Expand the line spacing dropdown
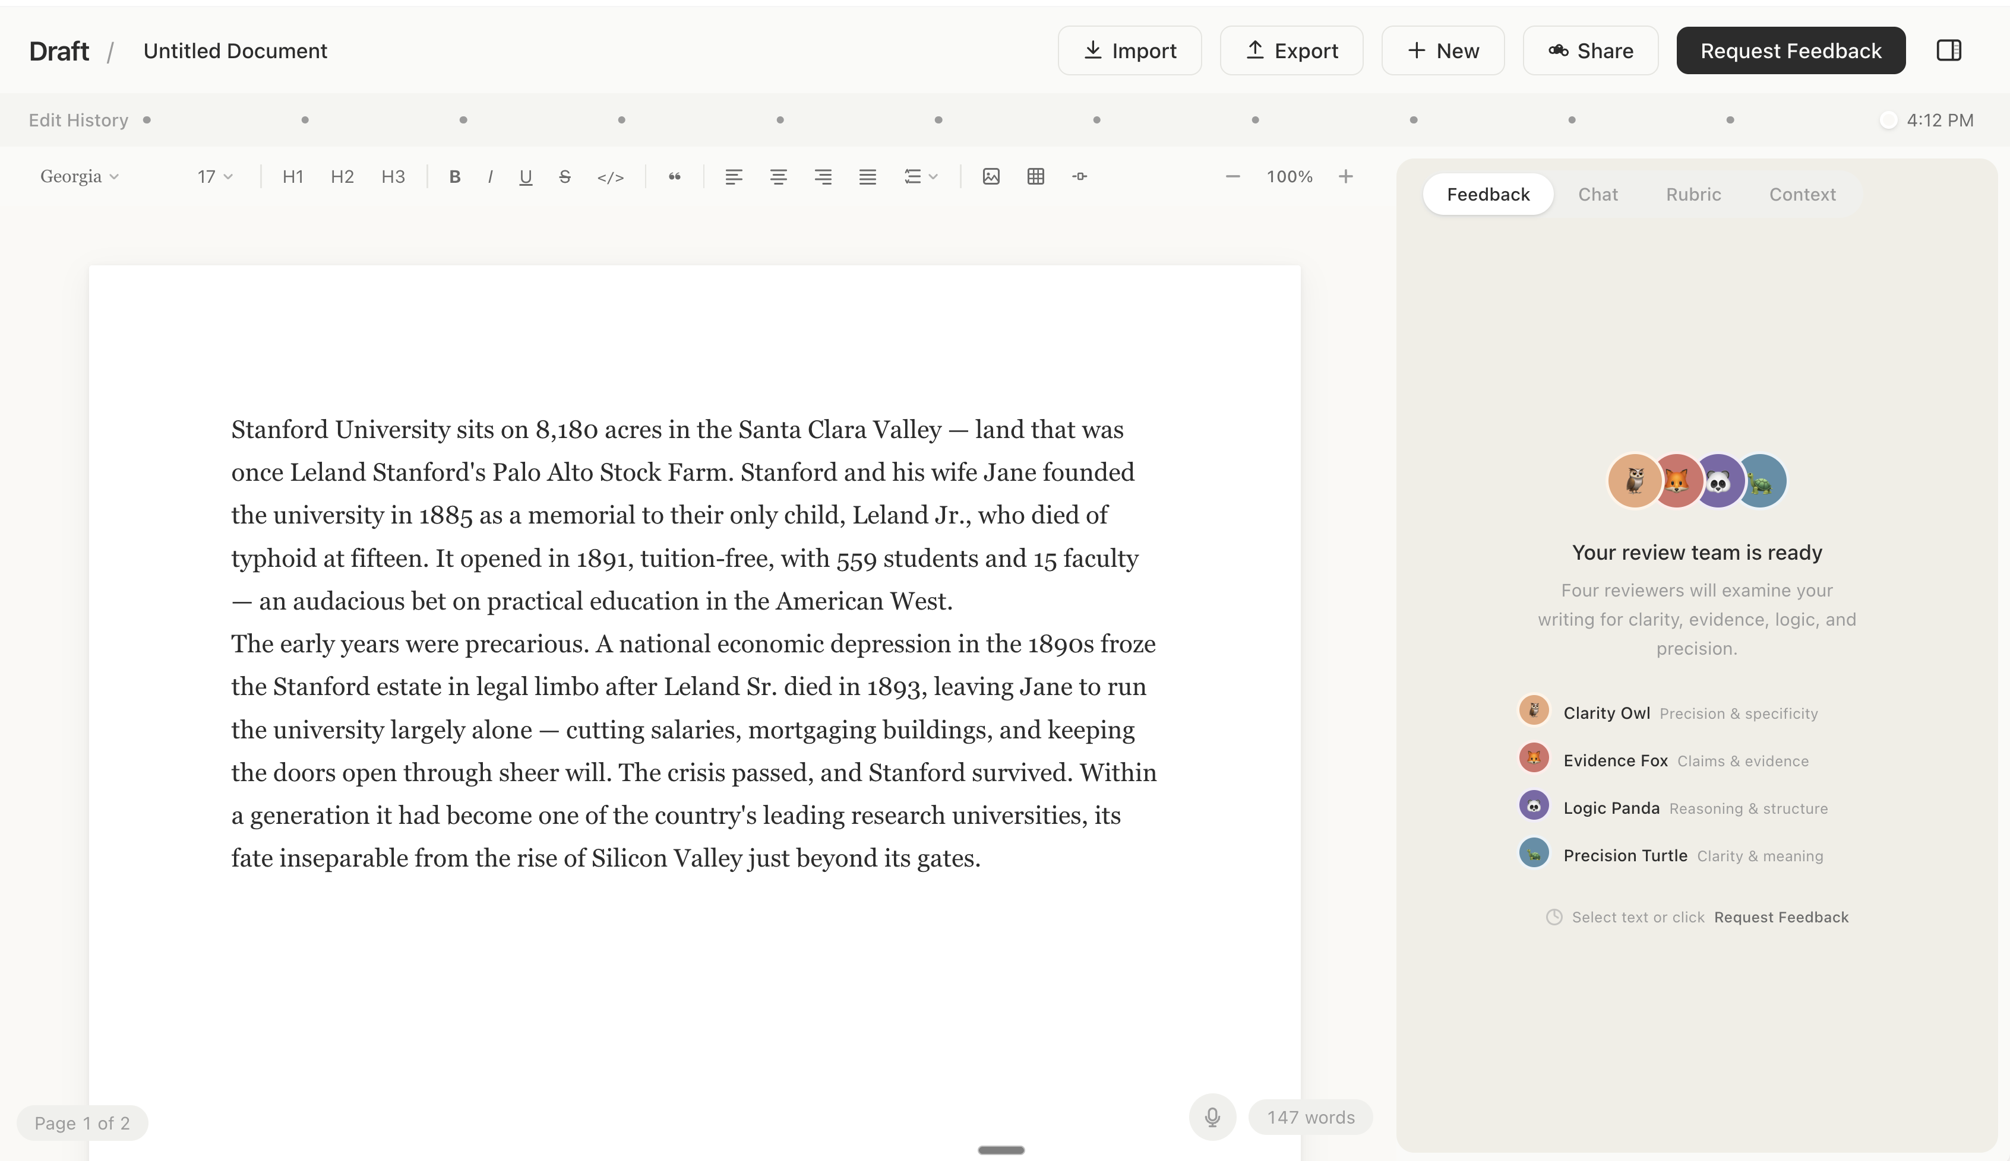The height and width of the screenshot is (1161, 2010). coord(921,177)
